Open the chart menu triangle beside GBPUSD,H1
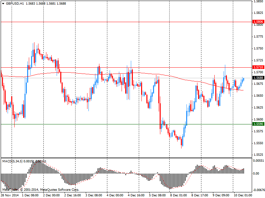265x198 pixels. [x=3, y=4]
